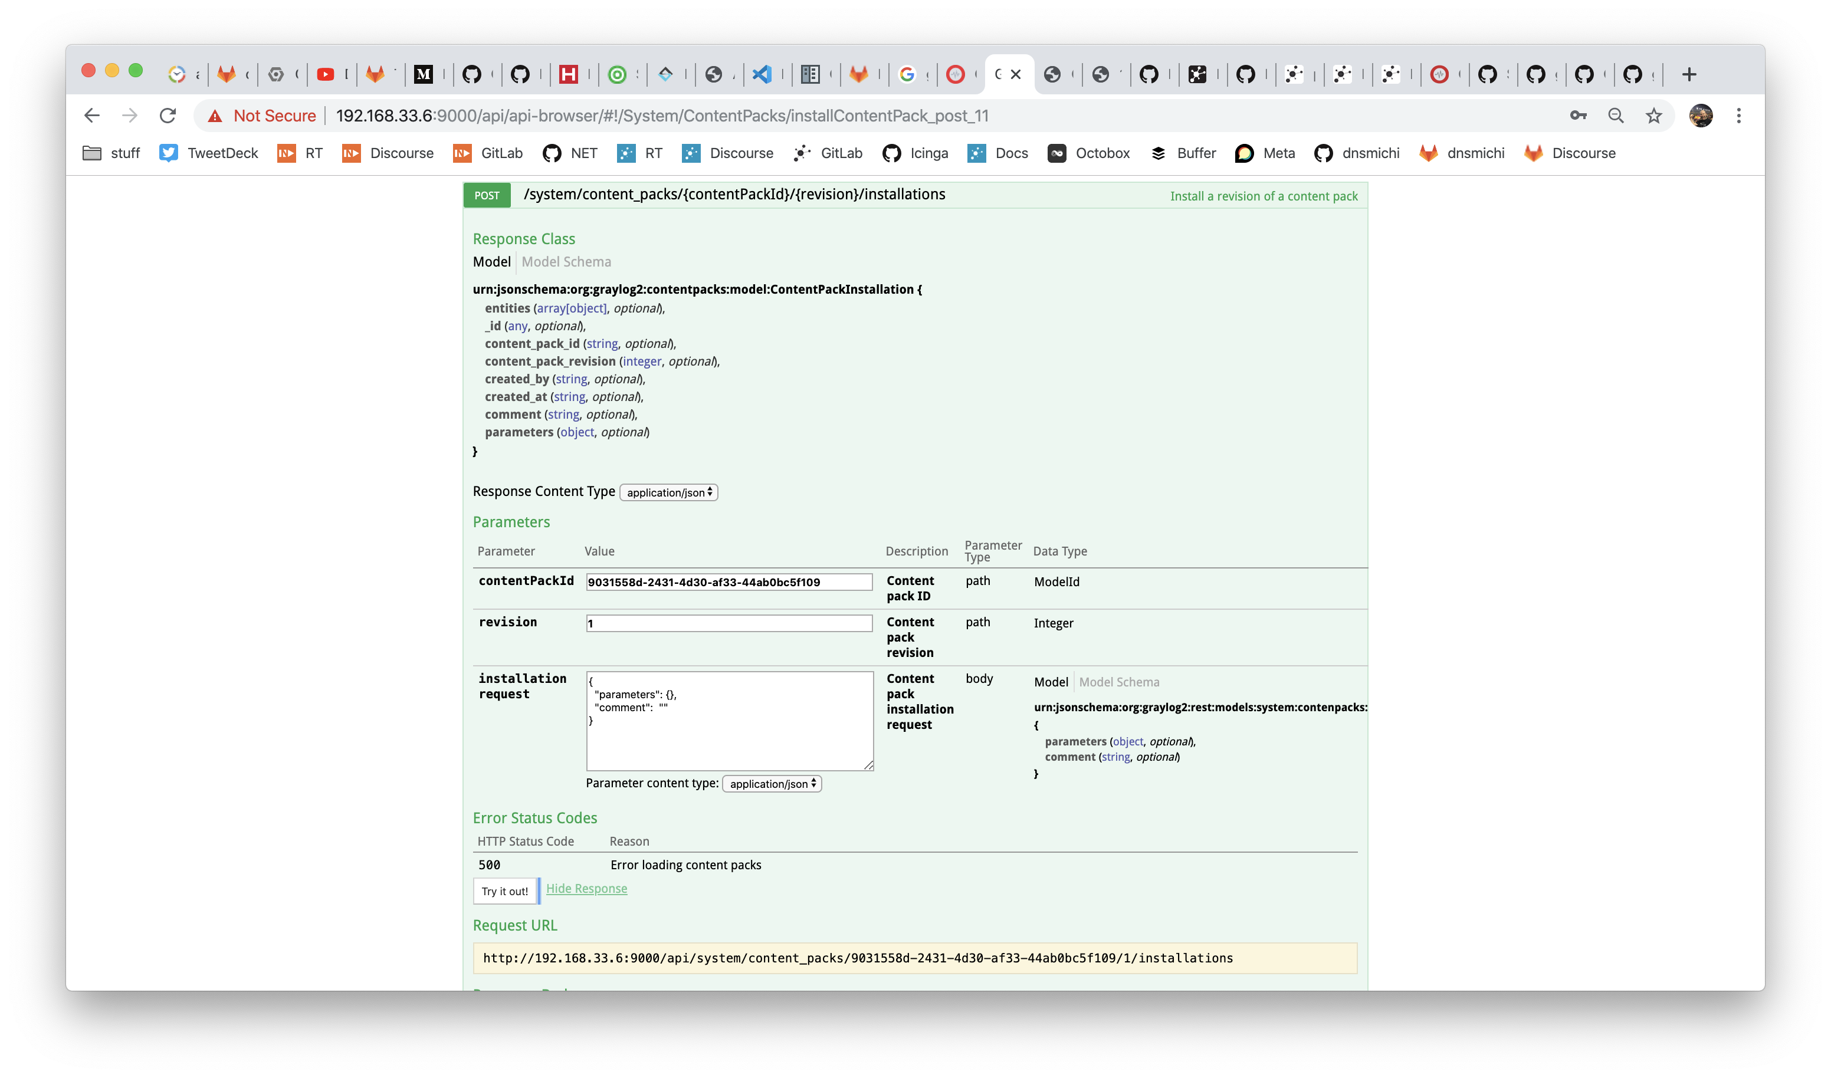Open the Chrome profile avatar
Image resolution: width=1831 pixels, height=1078 pixels.
click(1700, 116)
